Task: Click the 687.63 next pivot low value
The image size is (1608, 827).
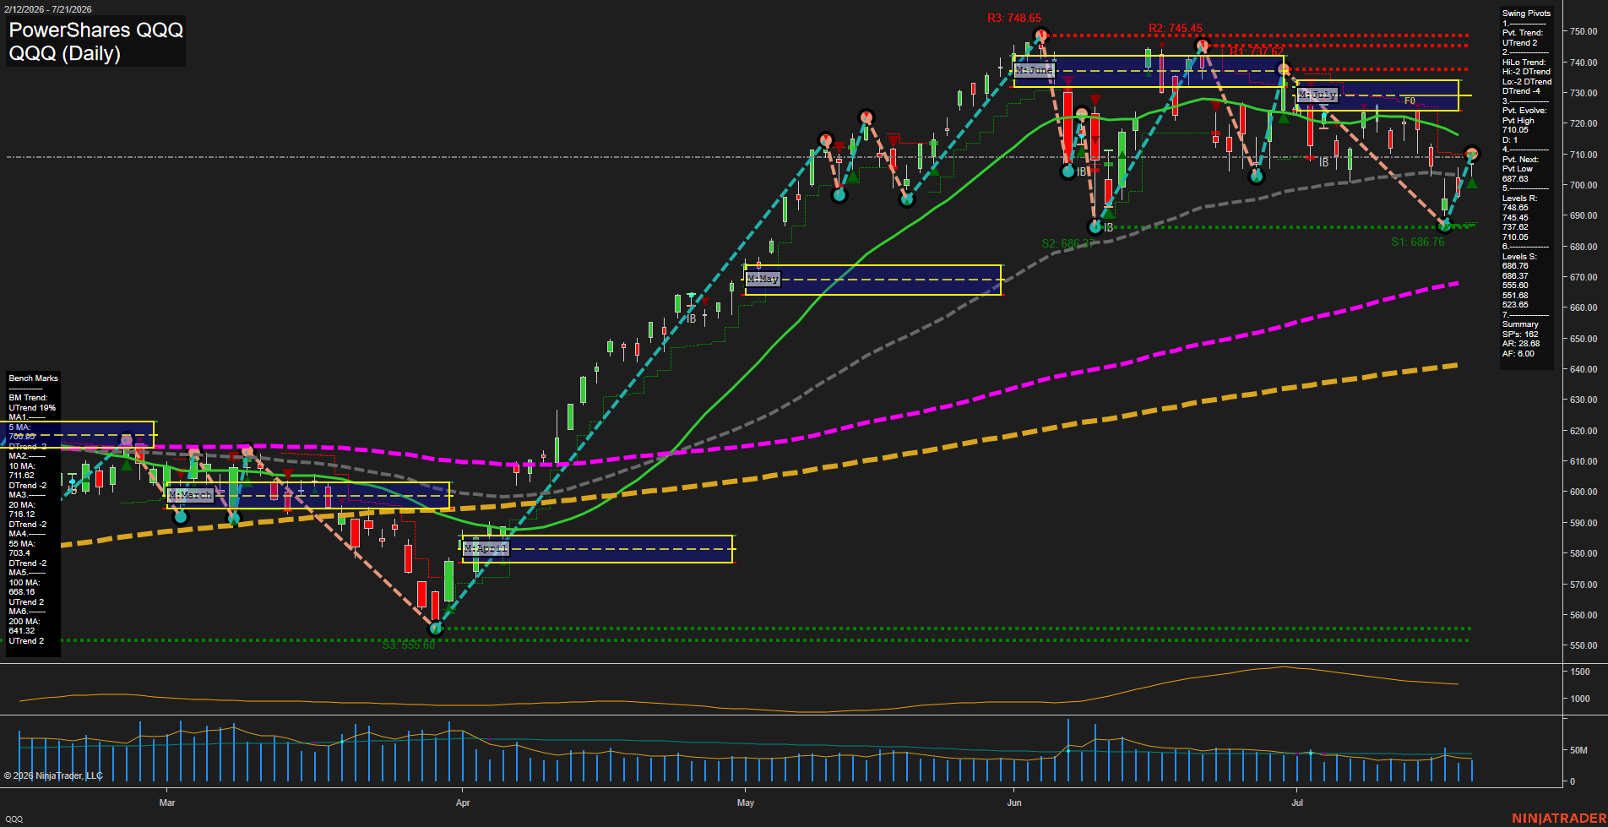Action: point(1515,179)
